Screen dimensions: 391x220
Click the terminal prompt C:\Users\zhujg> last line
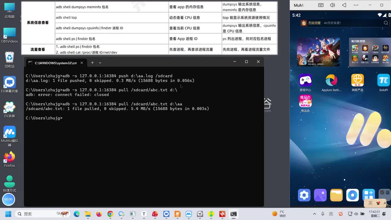(x=44, y=118)
